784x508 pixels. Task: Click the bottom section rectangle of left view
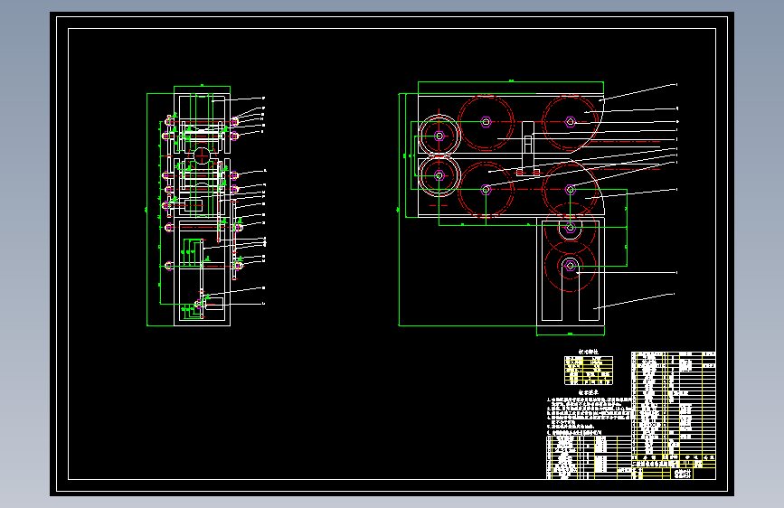click(x=202, y=273)
